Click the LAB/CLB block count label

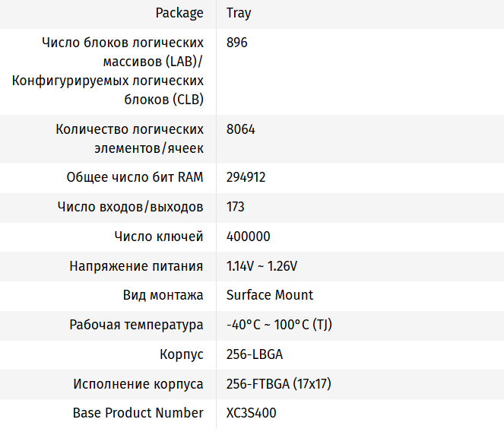pos(108,71)
